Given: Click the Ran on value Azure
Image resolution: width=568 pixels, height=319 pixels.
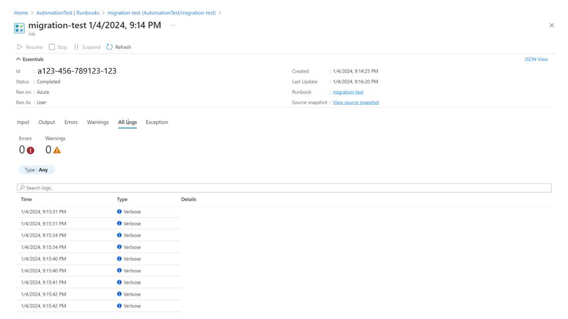Looking at the screenshot, I should tap(43, 92).
